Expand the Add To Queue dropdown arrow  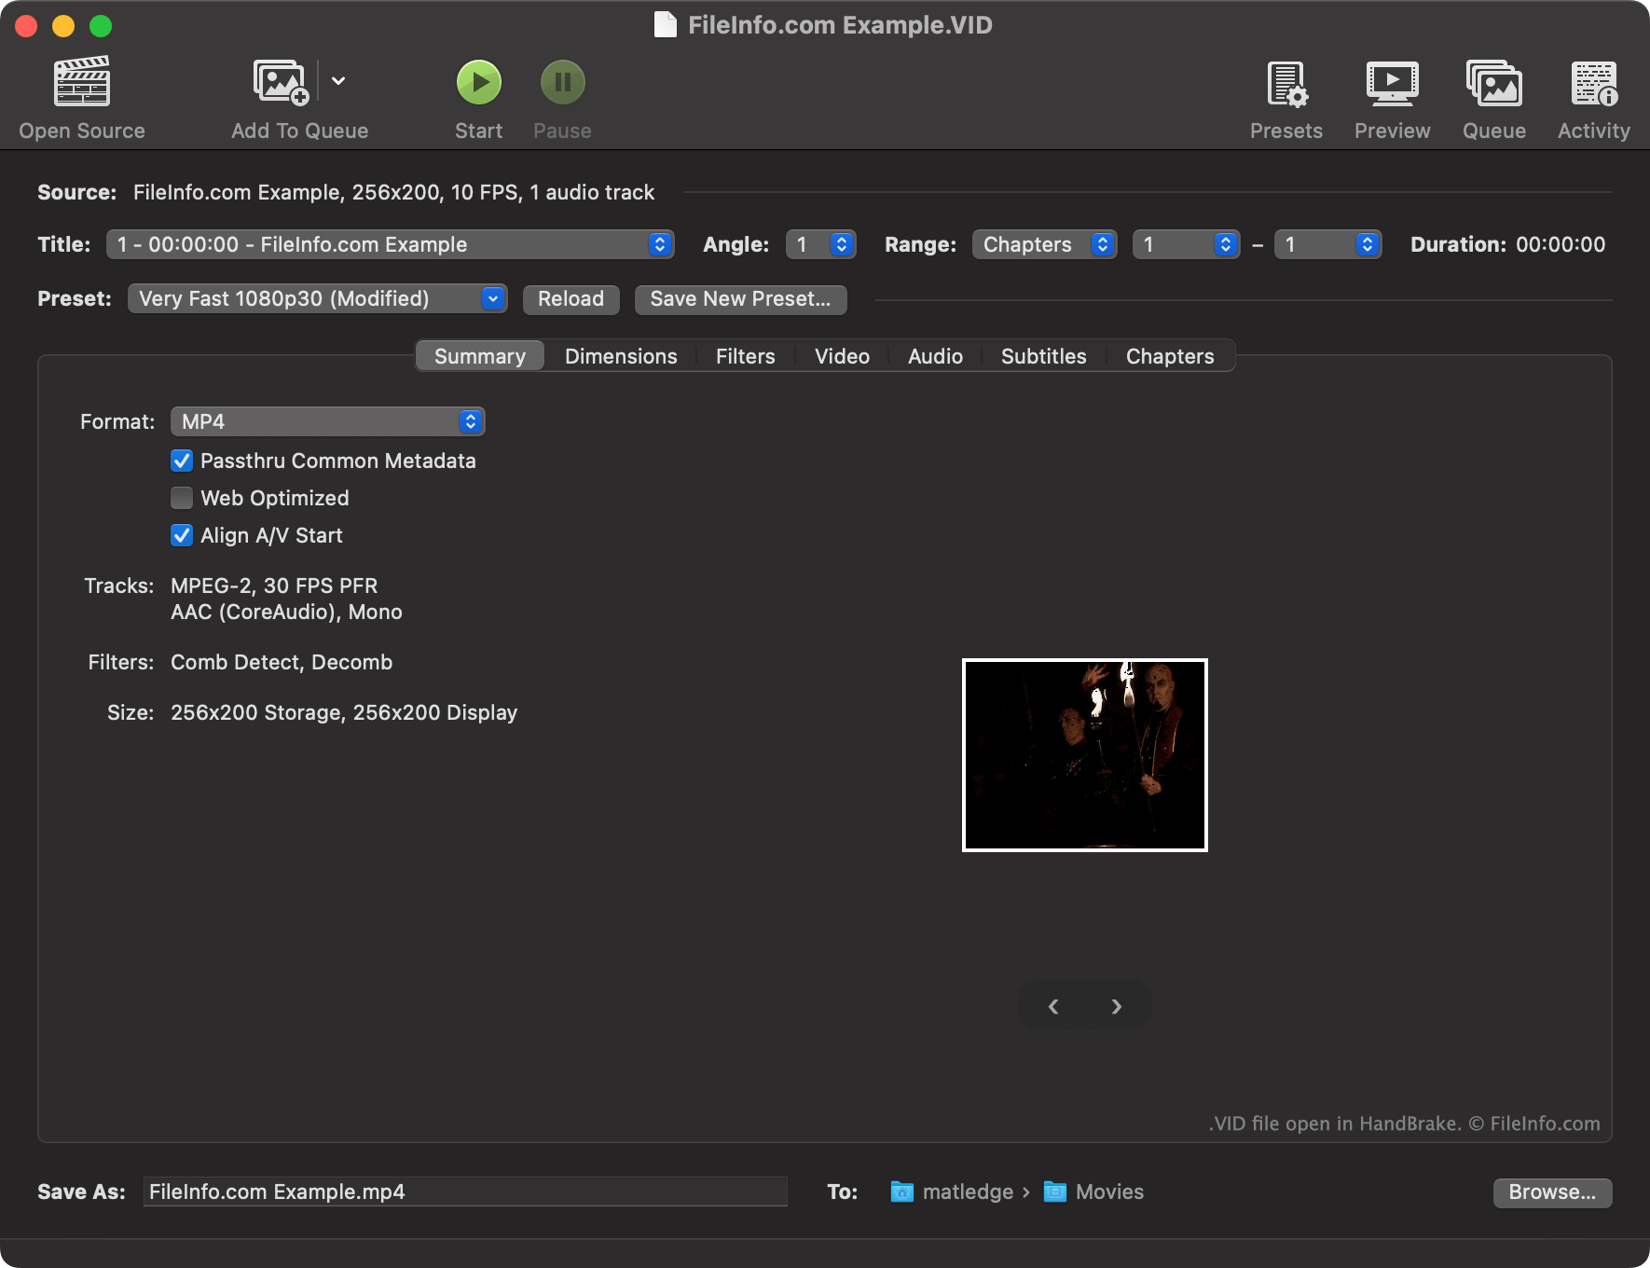coord(338,81)
